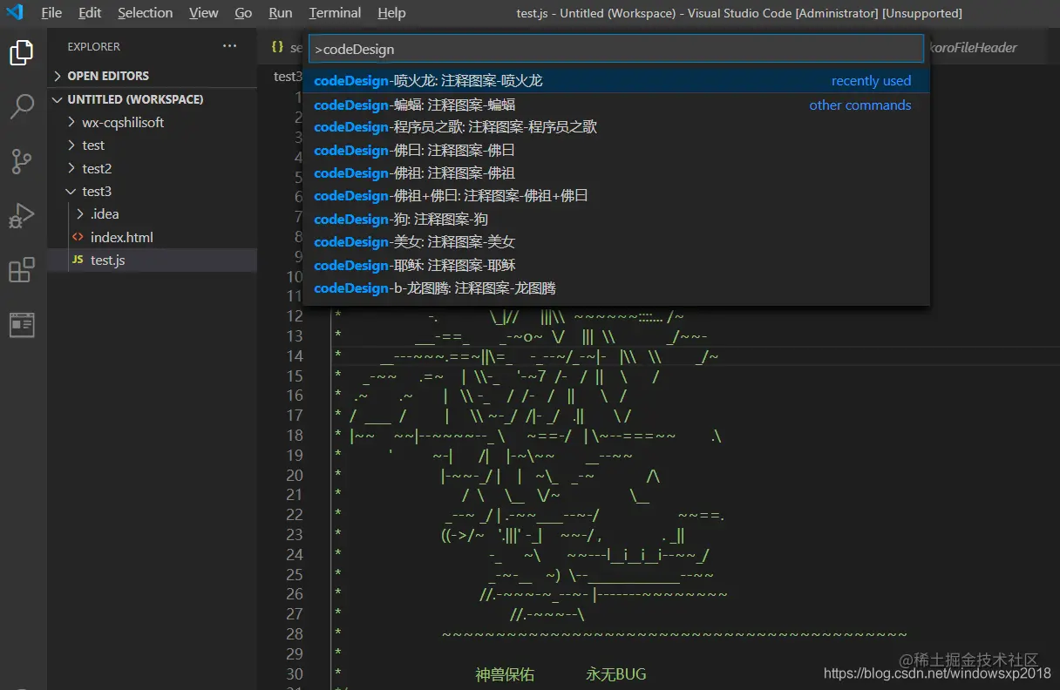
Task: Select codeDesign-蝙蝠 command
Action: pos(615,105)
